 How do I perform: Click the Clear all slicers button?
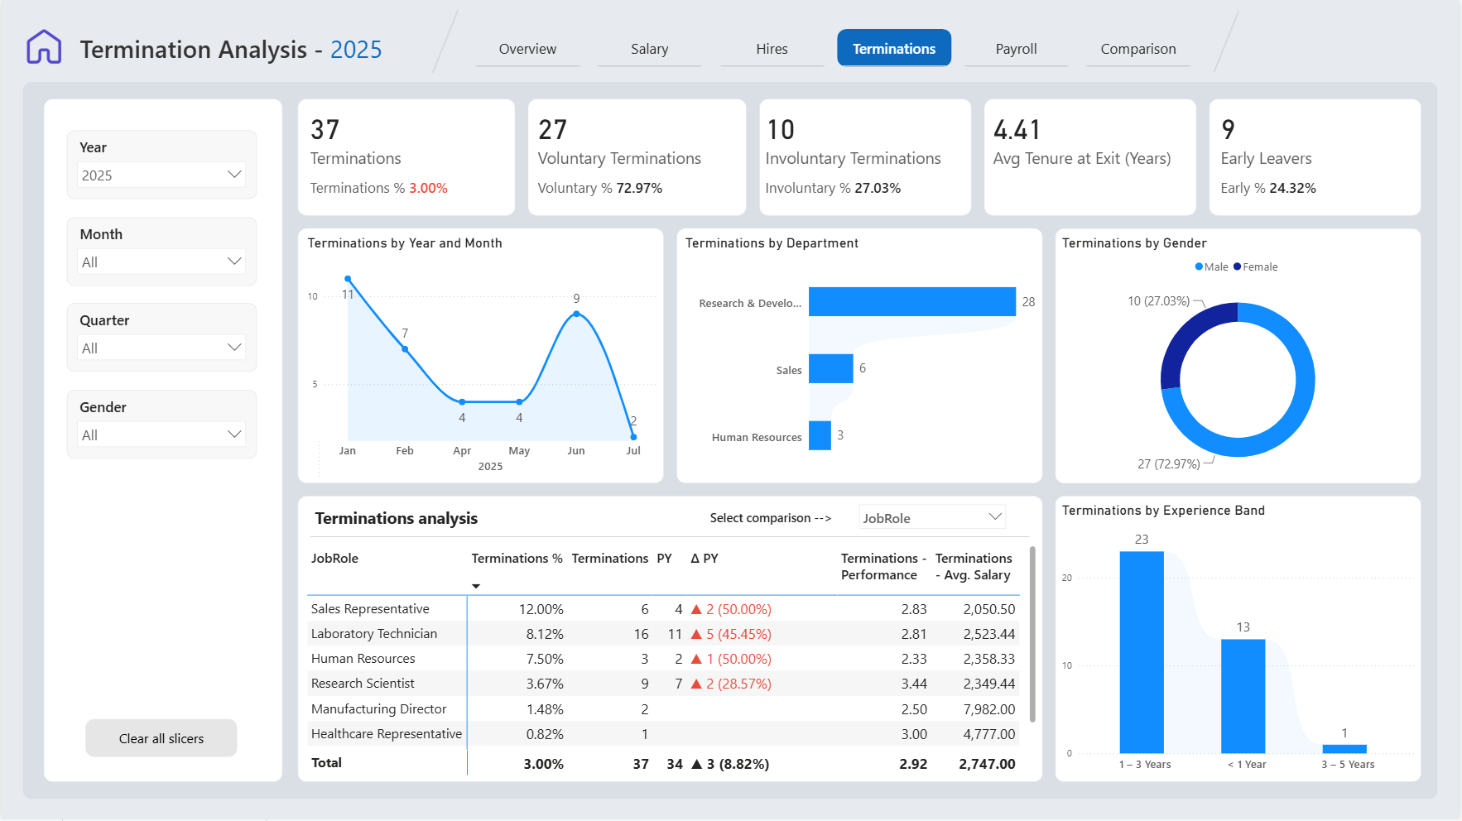pyautogui.click(x=161, y=738)
